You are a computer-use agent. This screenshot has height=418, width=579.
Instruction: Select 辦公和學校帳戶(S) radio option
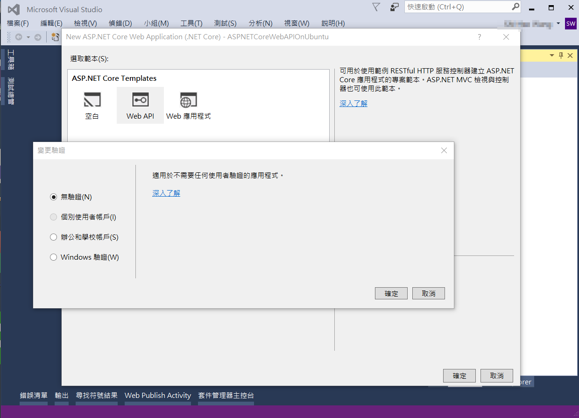pos(53,237)
